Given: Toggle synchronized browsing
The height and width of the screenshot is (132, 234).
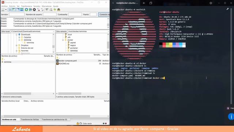Looking at the screenshot, I should (55, 10).
